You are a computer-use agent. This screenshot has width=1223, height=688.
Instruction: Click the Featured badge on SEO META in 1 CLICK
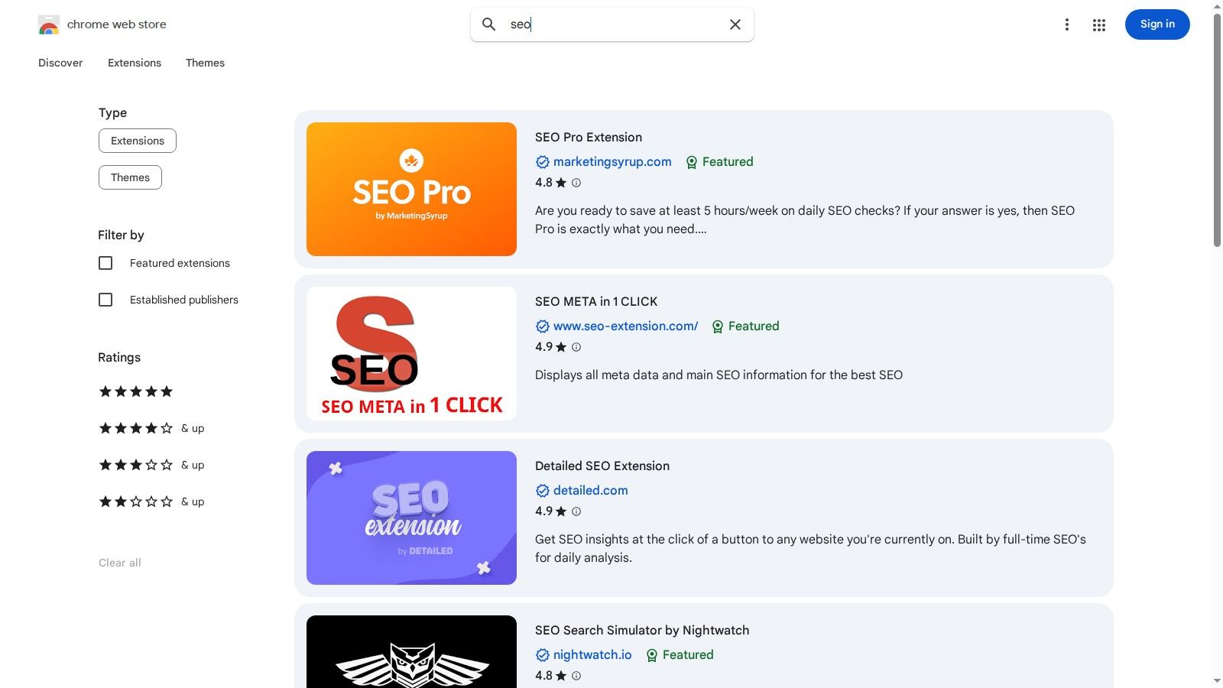pyautogui.click(x=745, y=326)
